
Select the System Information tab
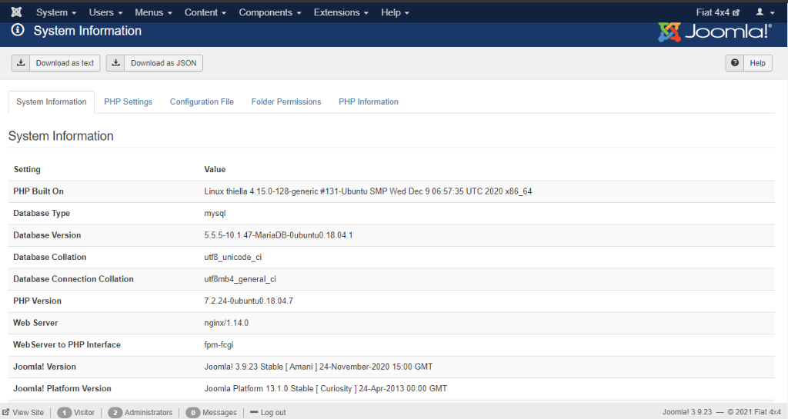pyautogui.click(x=52, y=101)
